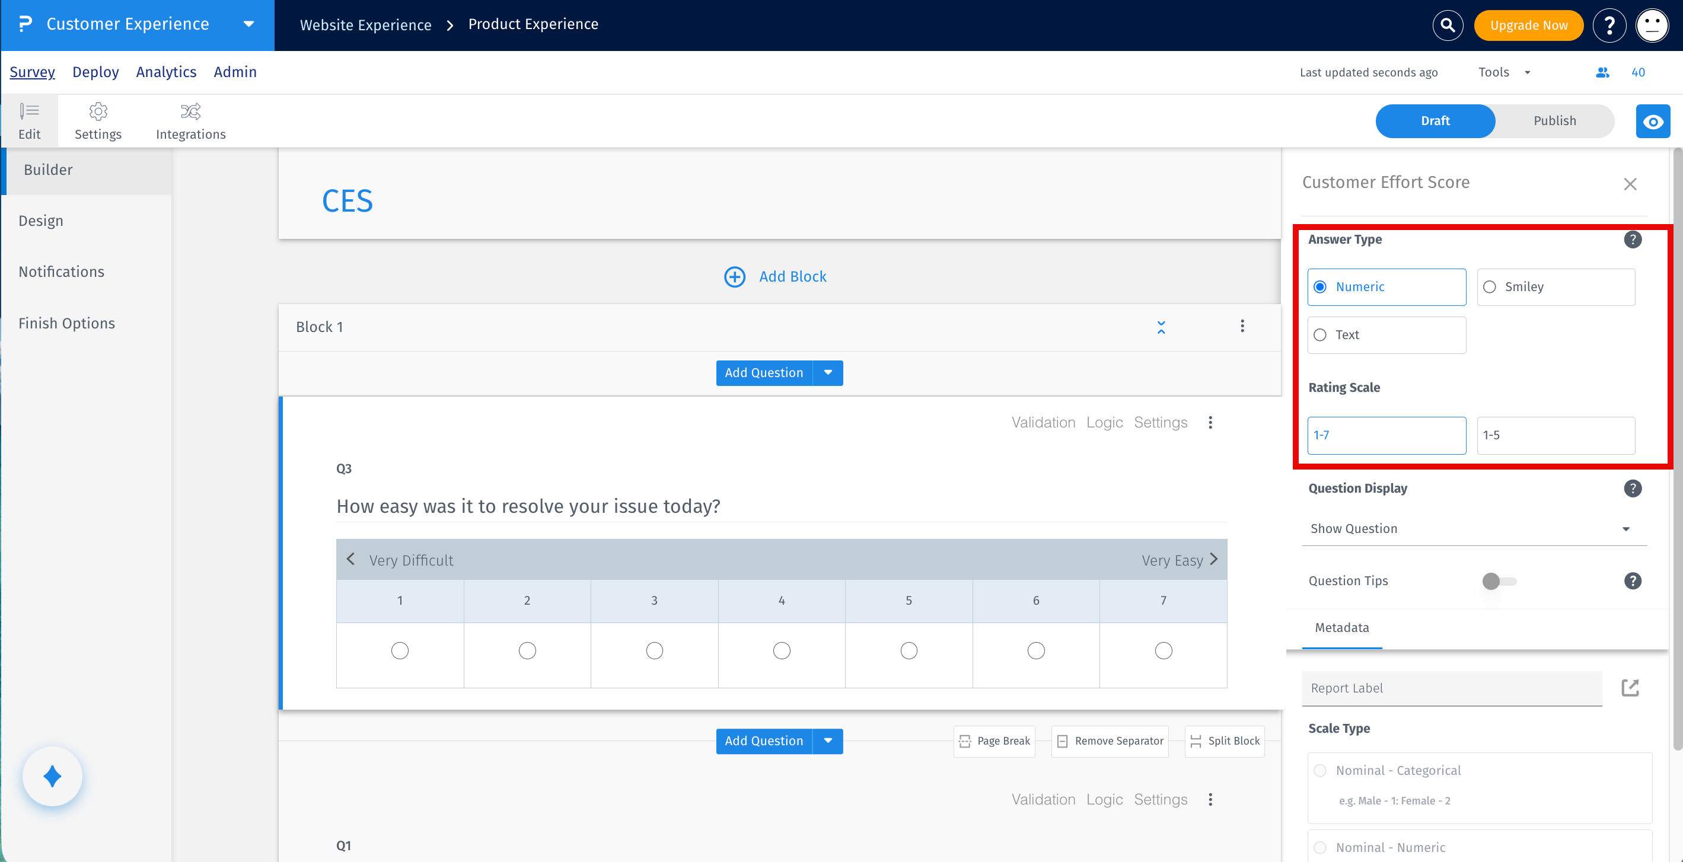
Task: Select rating radio under 4
Action: 782,650
